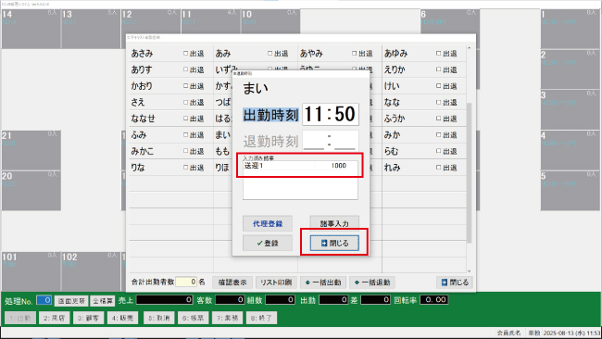
Task: Tick the 出退 checkbox for らむ
Action: 438,151
